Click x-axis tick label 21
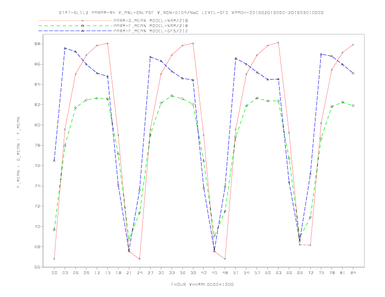 pyautogui.click(x=129, y=273)
